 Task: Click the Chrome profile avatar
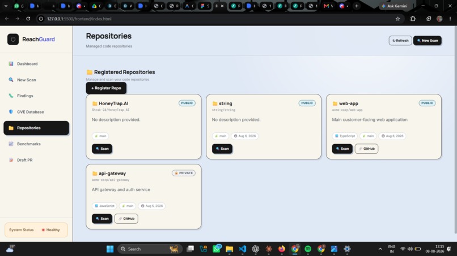pyautogui.click(x=439, y=19)
